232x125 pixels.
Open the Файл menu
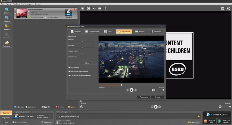[x=3, y=4]
